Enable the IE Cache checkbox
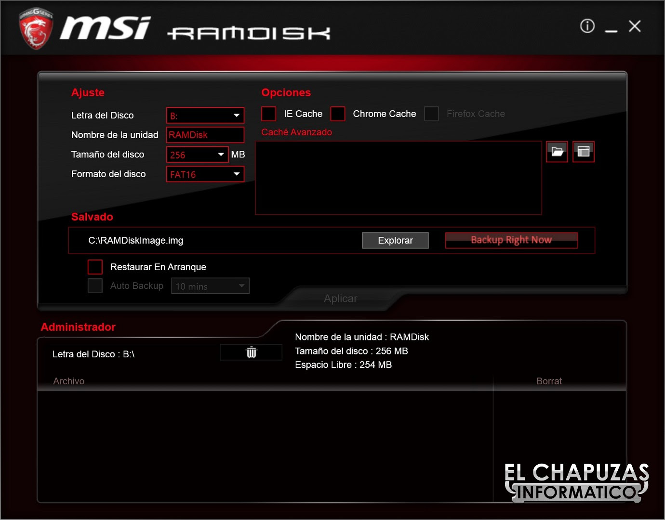 268,114
